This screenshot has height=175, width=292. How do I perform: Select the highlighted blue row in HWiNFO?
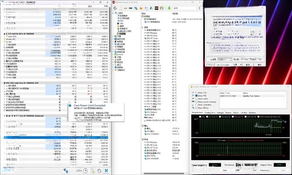coord(56,137)
